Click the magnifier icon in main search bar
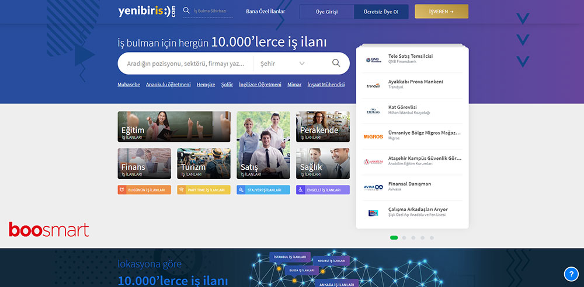 pyautogui.click(x=336, y=64)
